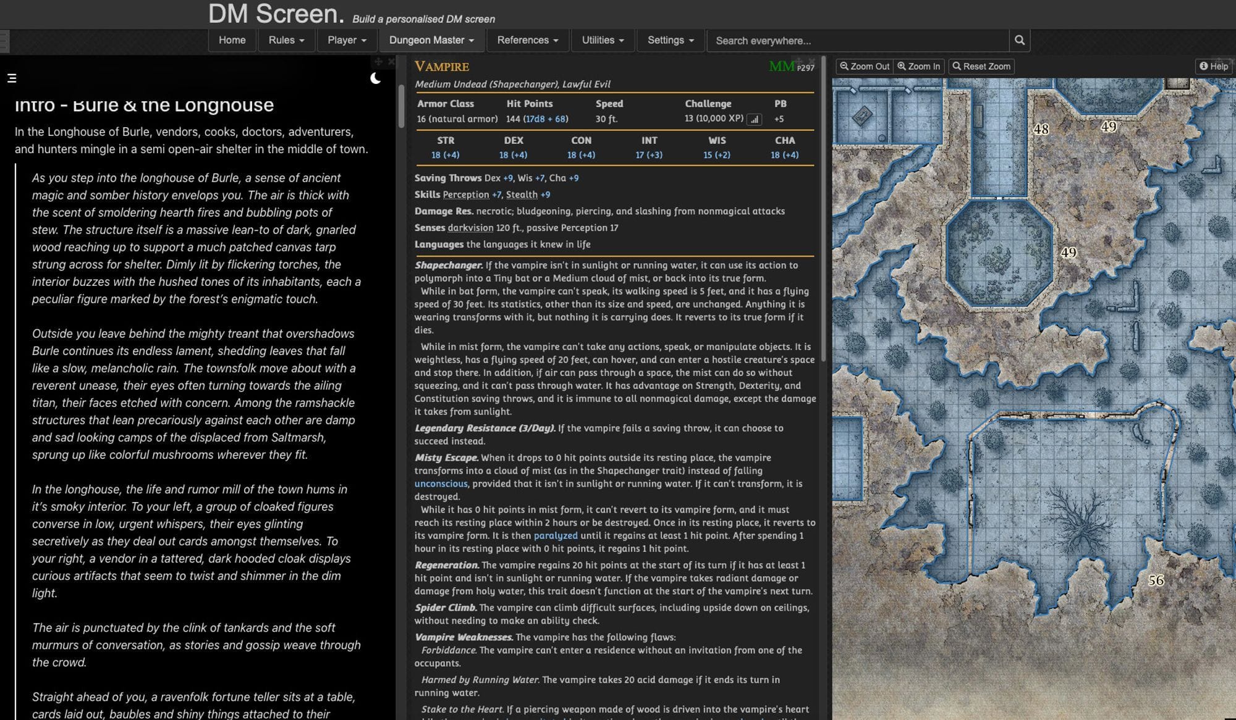Click map room label 56

1156,580
